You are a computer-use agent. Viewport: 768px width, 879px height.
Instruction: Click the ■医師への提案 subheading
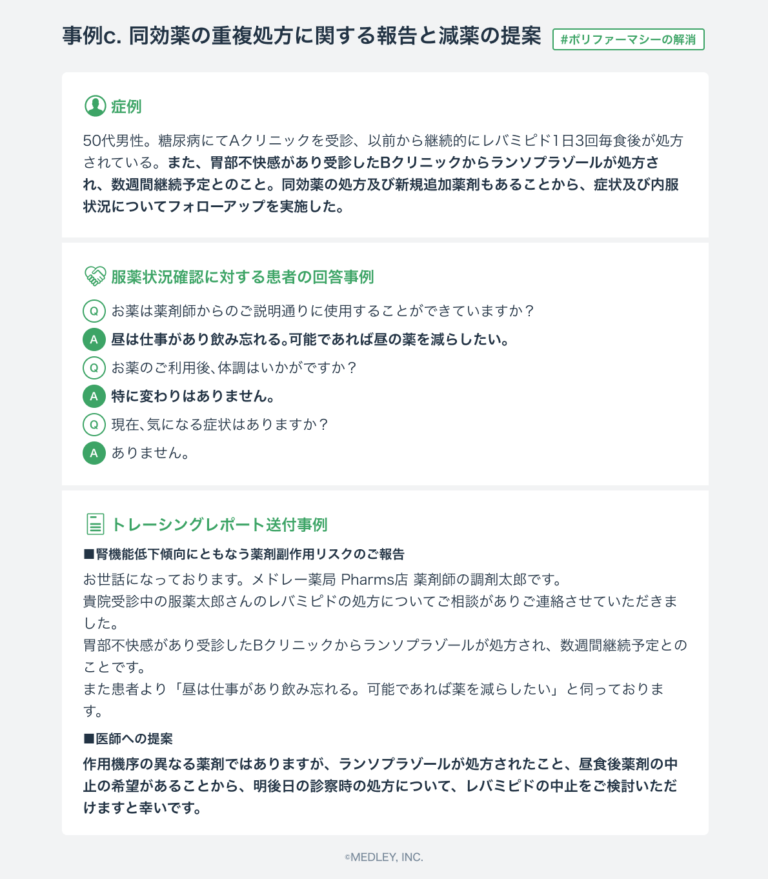(128, 738)
